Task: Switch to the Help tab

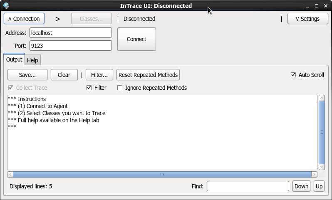Action: point(32,60)
